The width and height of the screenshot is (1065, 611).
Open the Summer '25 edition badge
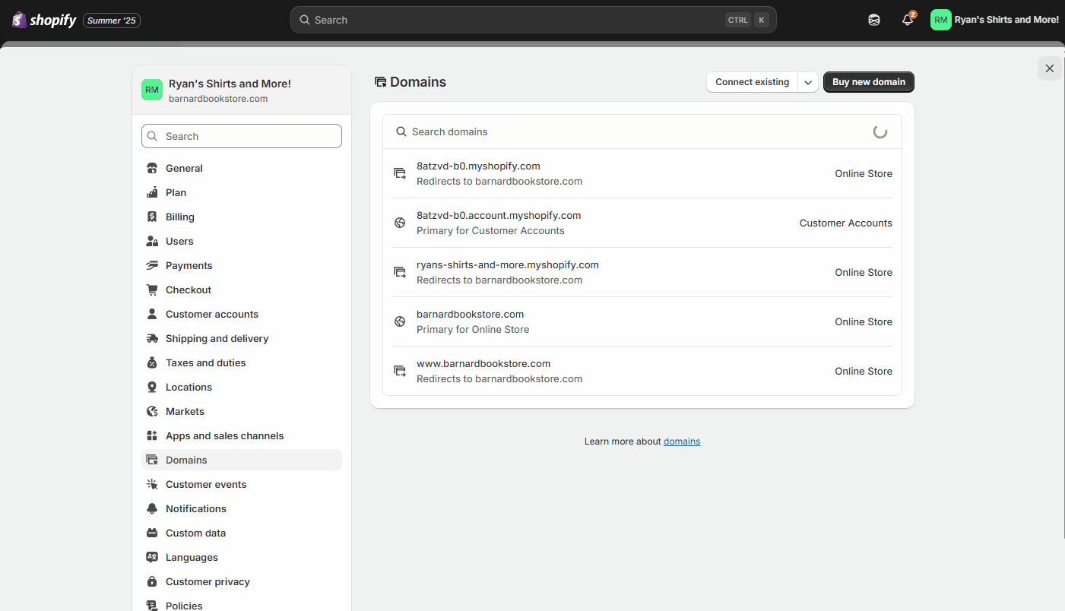coord(112,21)
